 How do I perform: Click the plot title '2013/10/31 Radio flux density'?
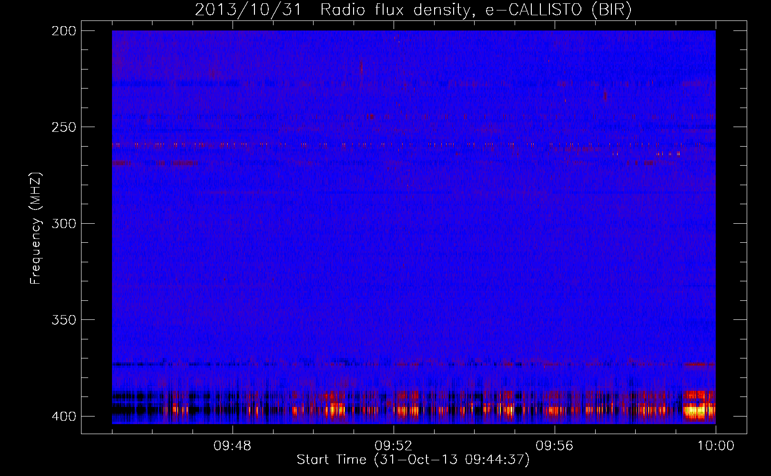coord(413,10)
